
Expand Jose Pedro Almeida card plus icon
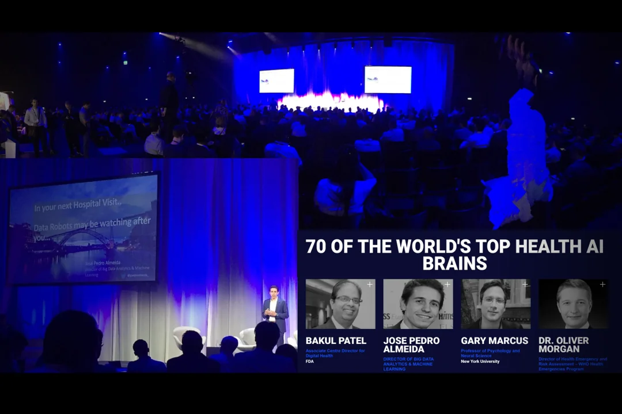(x=447, y=285)
